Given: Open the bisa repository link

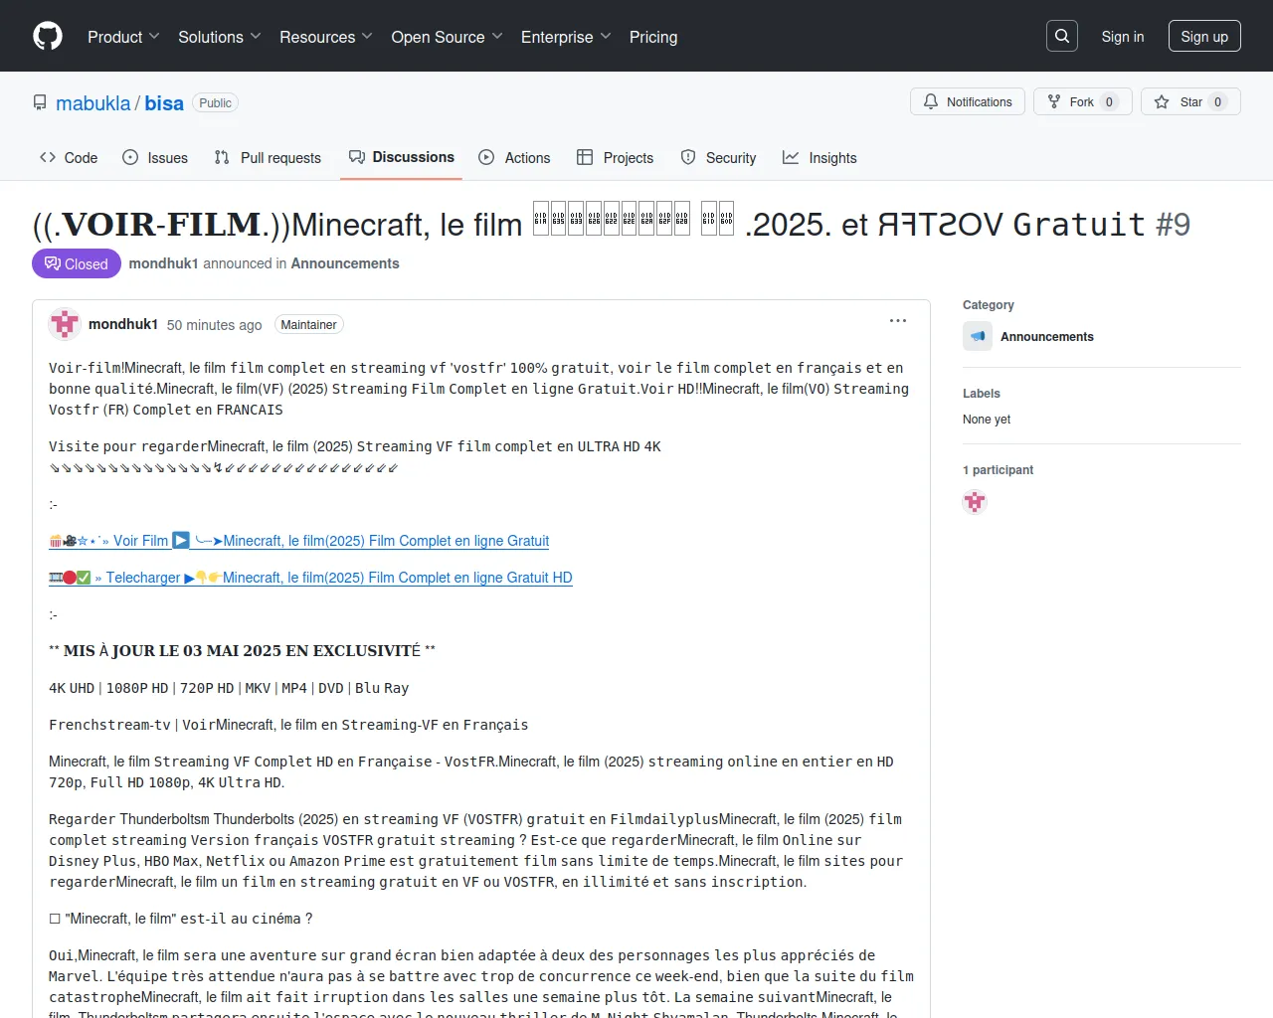Looking at the screenshot, I should [164, 103].
